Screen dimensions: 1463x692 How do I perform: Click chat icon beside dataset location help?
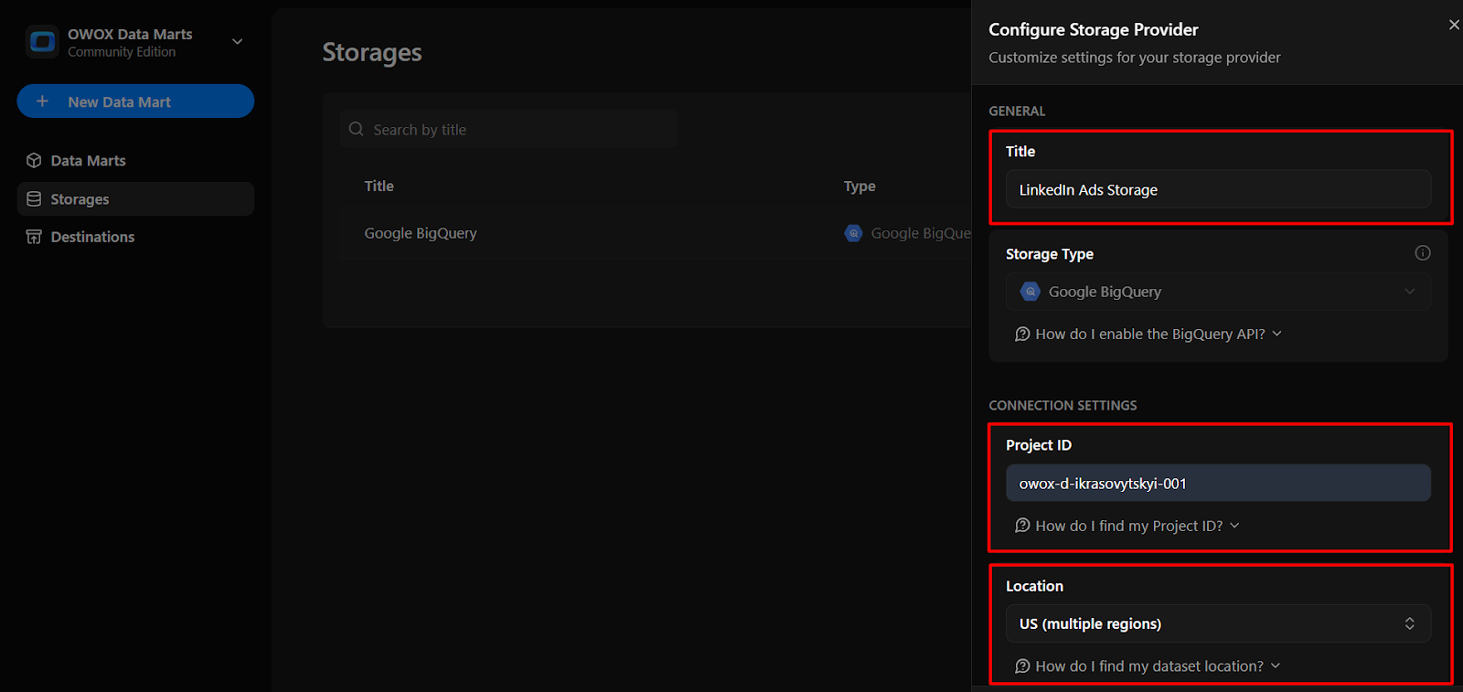coord(1022,666)
